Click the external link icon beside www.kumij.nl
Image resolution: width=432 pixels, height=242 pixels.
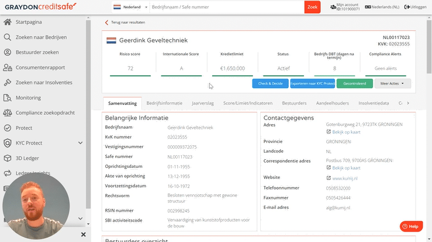coord(329,178)
